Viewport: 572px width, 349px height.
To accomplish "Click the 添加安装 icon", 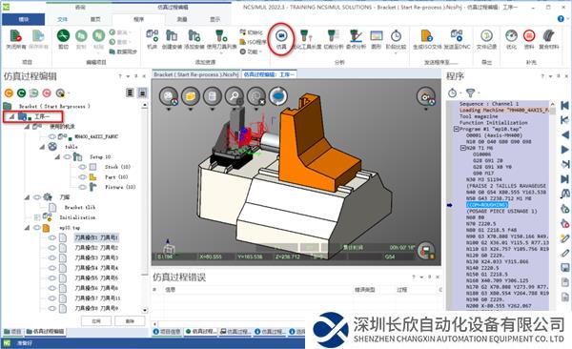I will [x=194, y=36].
